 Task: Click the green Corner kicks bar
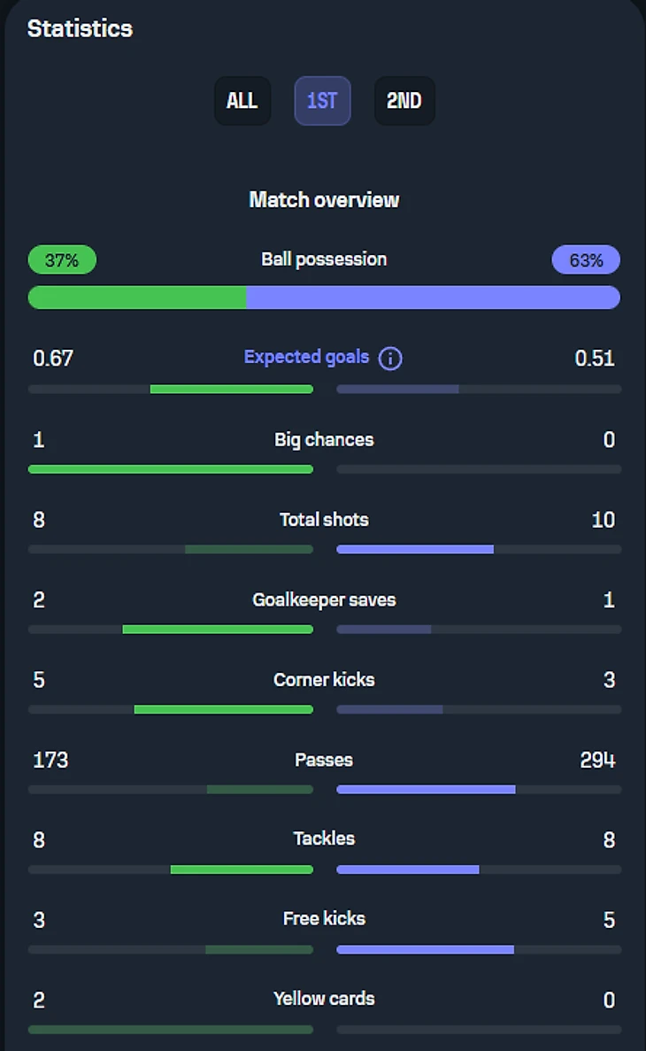223,709
